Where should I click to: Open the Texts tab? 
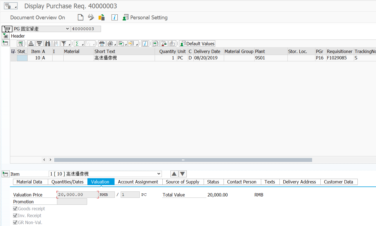coord(270,182)
